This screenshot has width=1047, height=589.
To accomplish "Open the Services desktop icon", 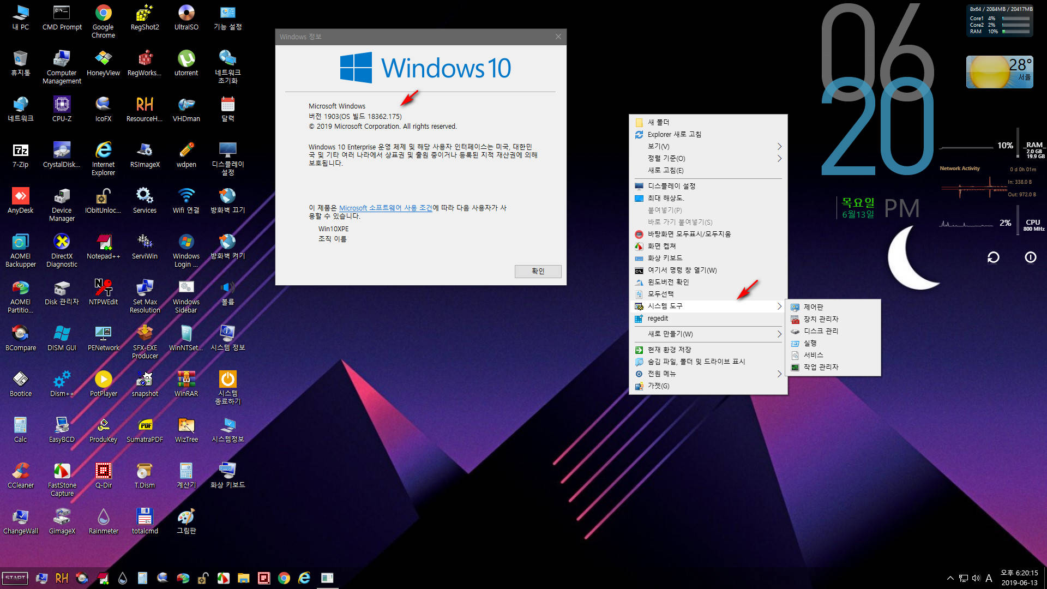I will click(x=145, y=201).
